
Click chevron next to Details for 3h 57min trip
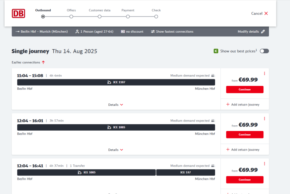click(x=122, y=150)
